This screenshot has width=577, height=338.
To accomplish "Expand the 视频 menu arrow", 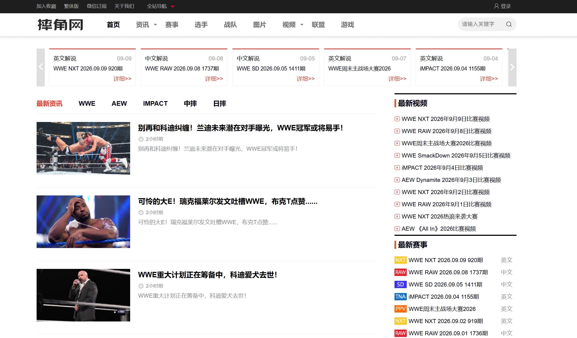I will [x=302, y=25].
